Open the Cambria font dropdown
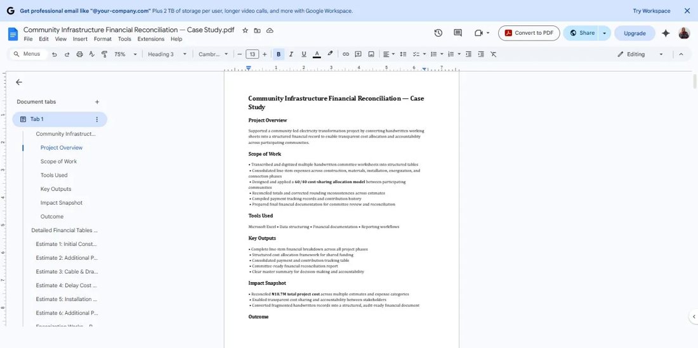This screenshot has width=698, height=348. (x=213, y=55)
